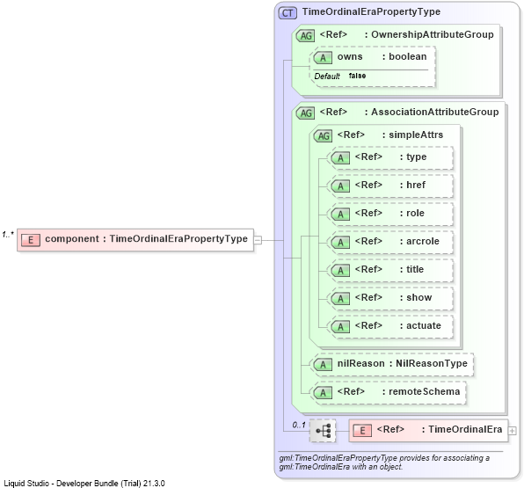
Task: Click the sequence compositor icon
Action: click(x=323, y=431)
